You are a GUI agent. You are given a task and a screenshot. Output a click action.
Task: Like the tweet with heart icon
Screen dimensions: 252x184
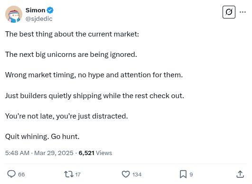click(x=126, y=174)
